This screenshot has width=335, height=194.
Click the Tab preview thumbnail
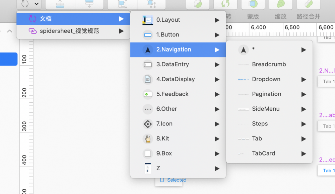(x=243, y=139)
